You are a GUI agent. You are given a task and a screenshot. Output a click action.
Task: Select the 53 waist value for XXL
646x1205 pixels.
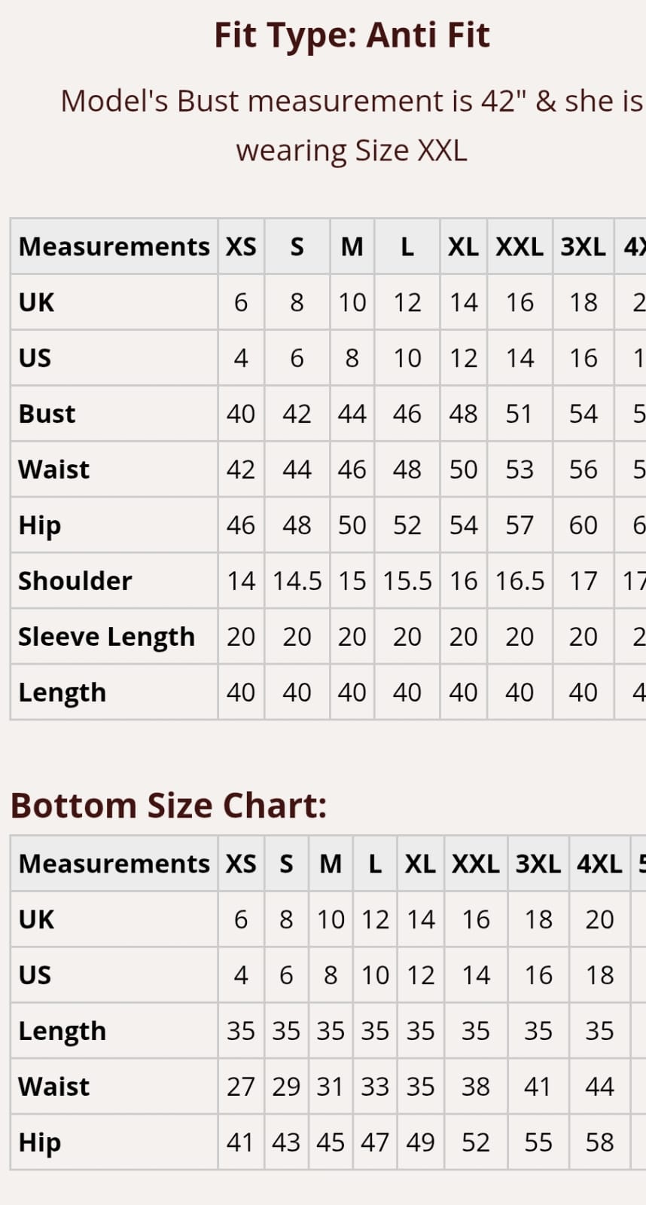click(520, 469)
